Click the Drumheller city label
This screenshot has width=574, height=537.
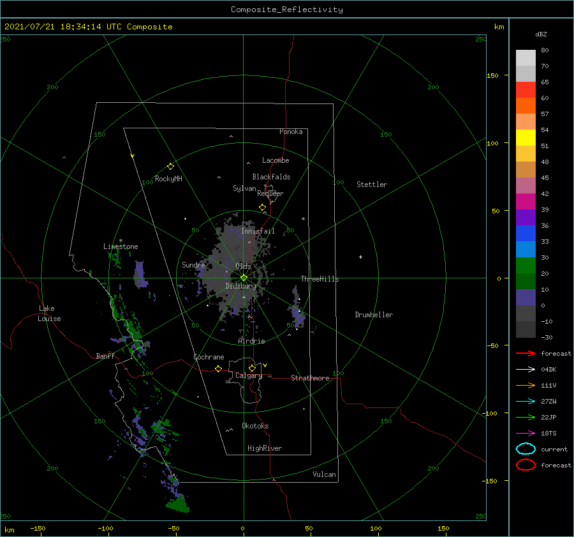(374, 315)
